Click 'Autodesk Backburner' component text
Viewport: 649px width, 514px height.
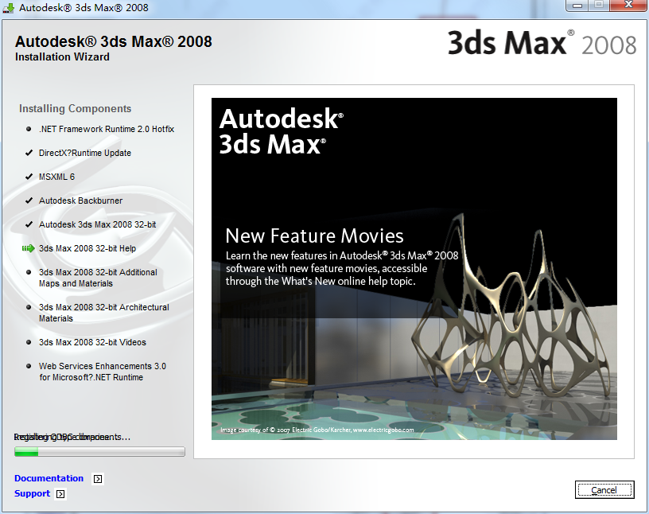pos(80,201)
